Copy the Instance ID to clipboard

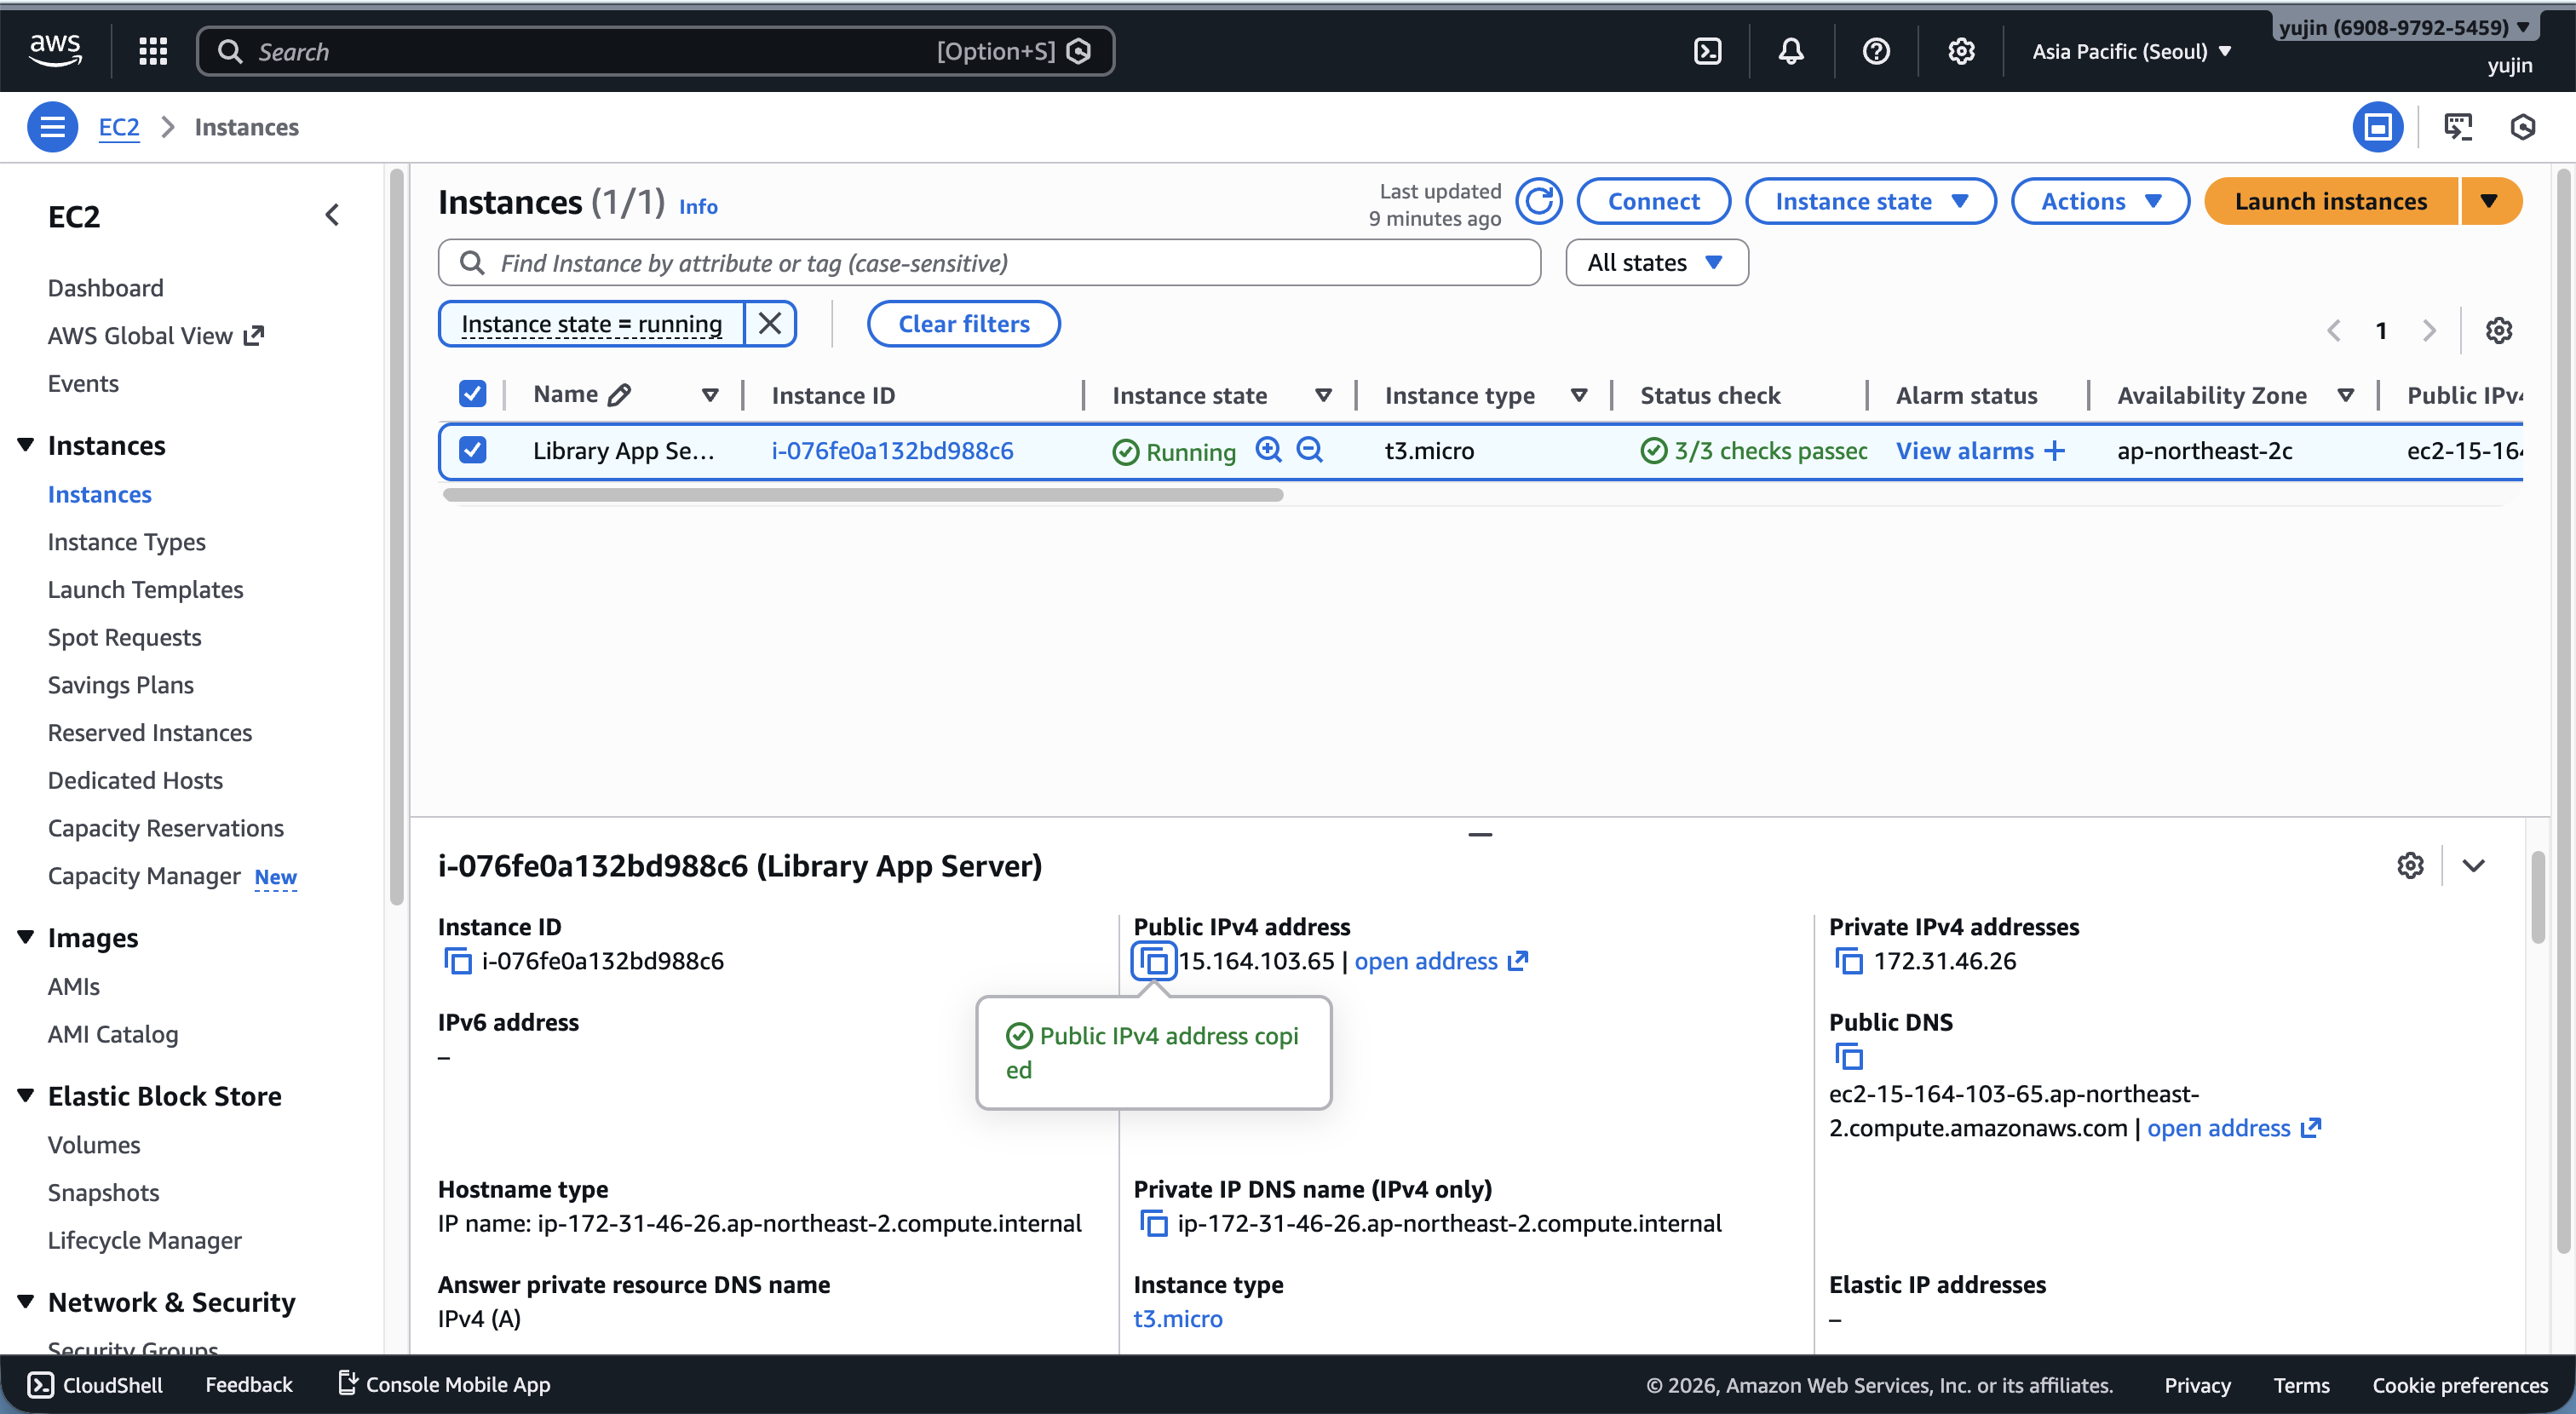[x=457, y=961]
